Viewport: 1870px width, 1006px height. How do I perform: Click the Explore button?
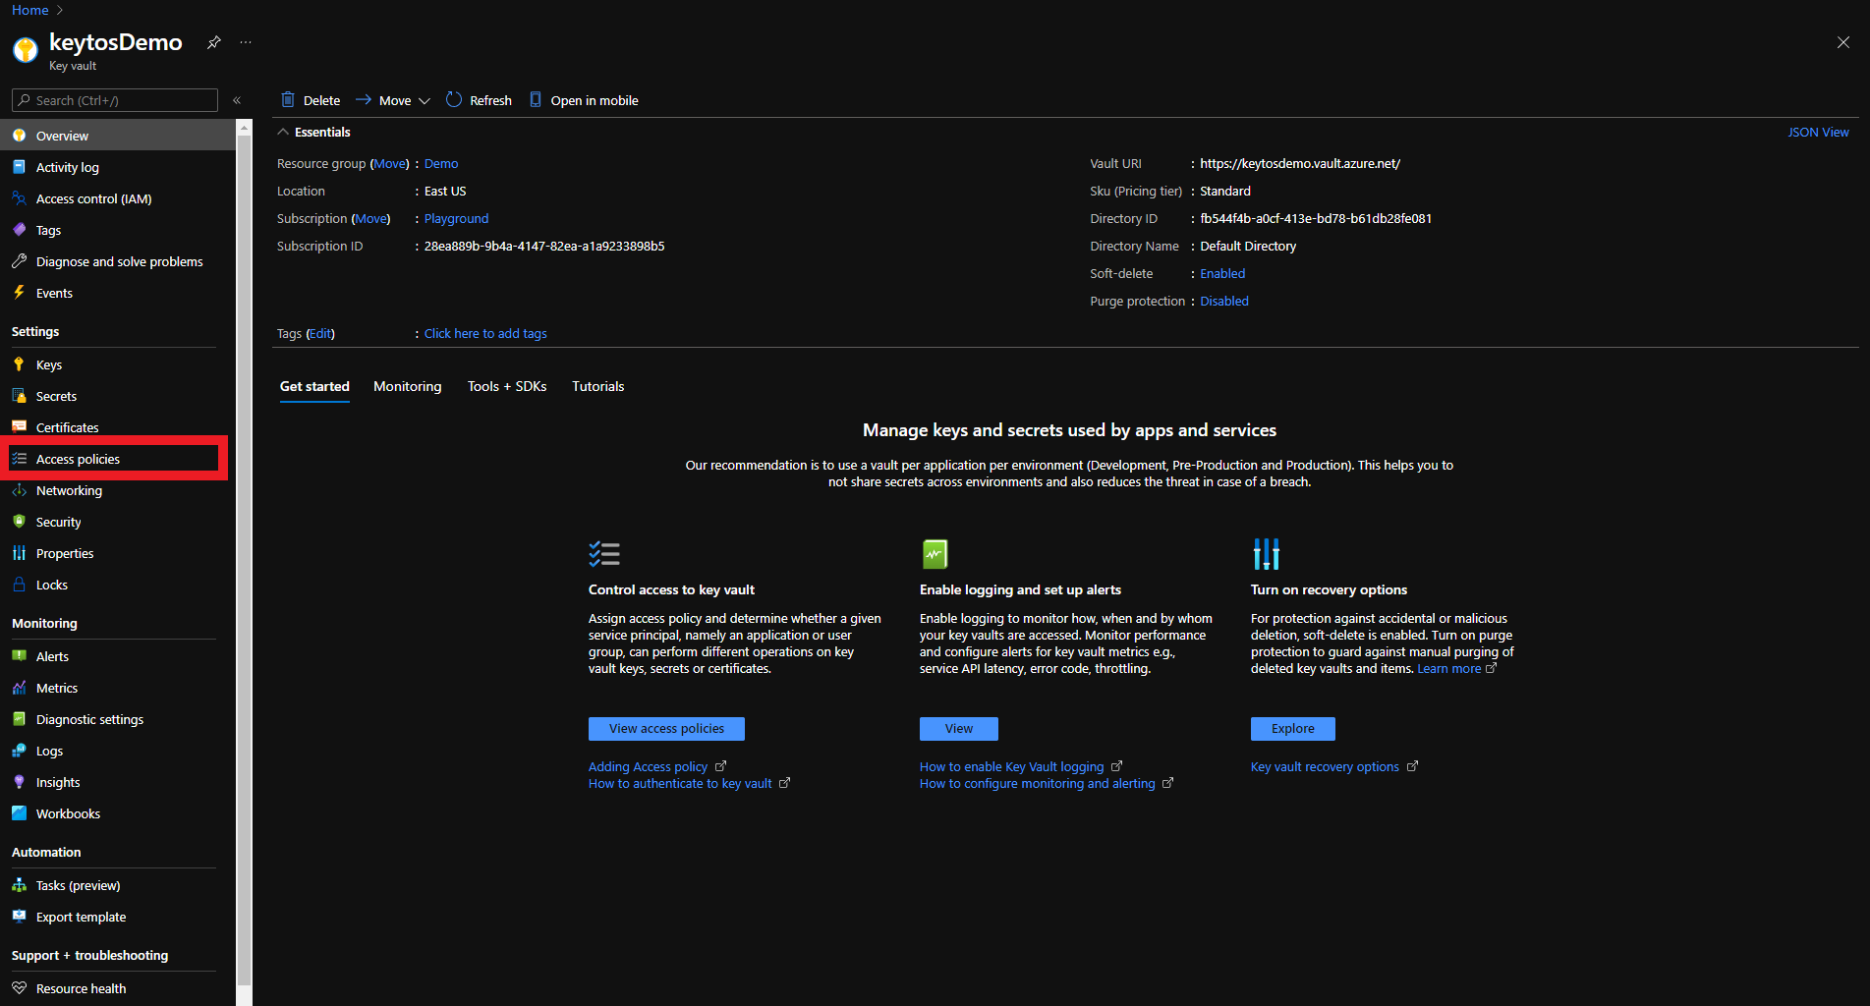(1293, 728)
